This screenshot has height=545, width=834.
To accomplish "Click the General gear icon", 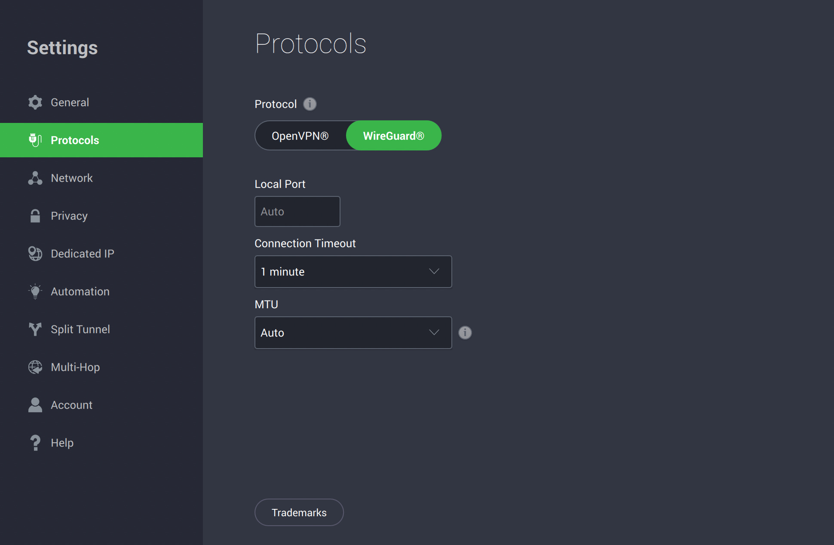I will pyautogui.click(x=35, y=102).
